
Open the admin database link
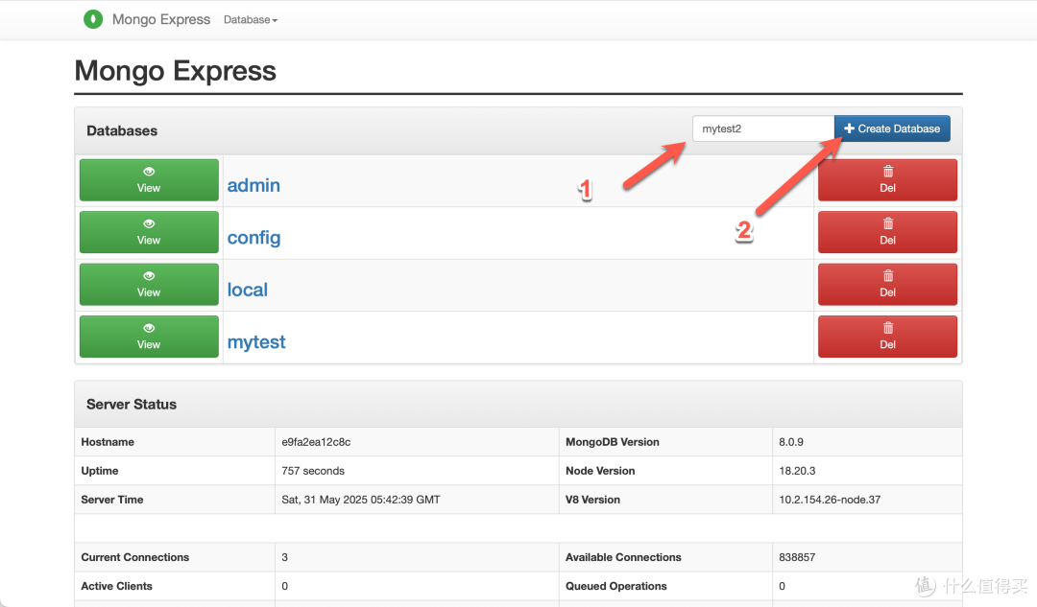pos(253,185)
